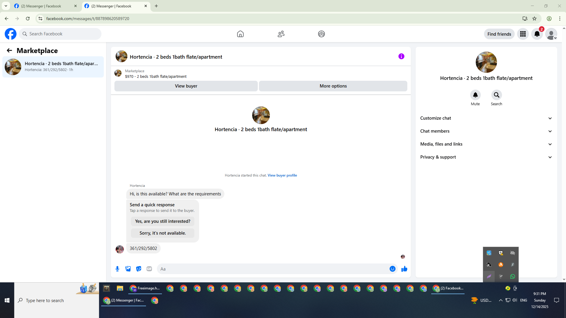Close the active Messenger tab

pyautogui.click(x=146, y=6)
